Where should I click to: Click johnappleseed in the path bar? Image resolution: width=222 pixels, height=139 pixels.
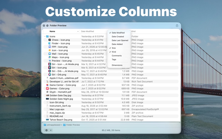coord(54,125)
